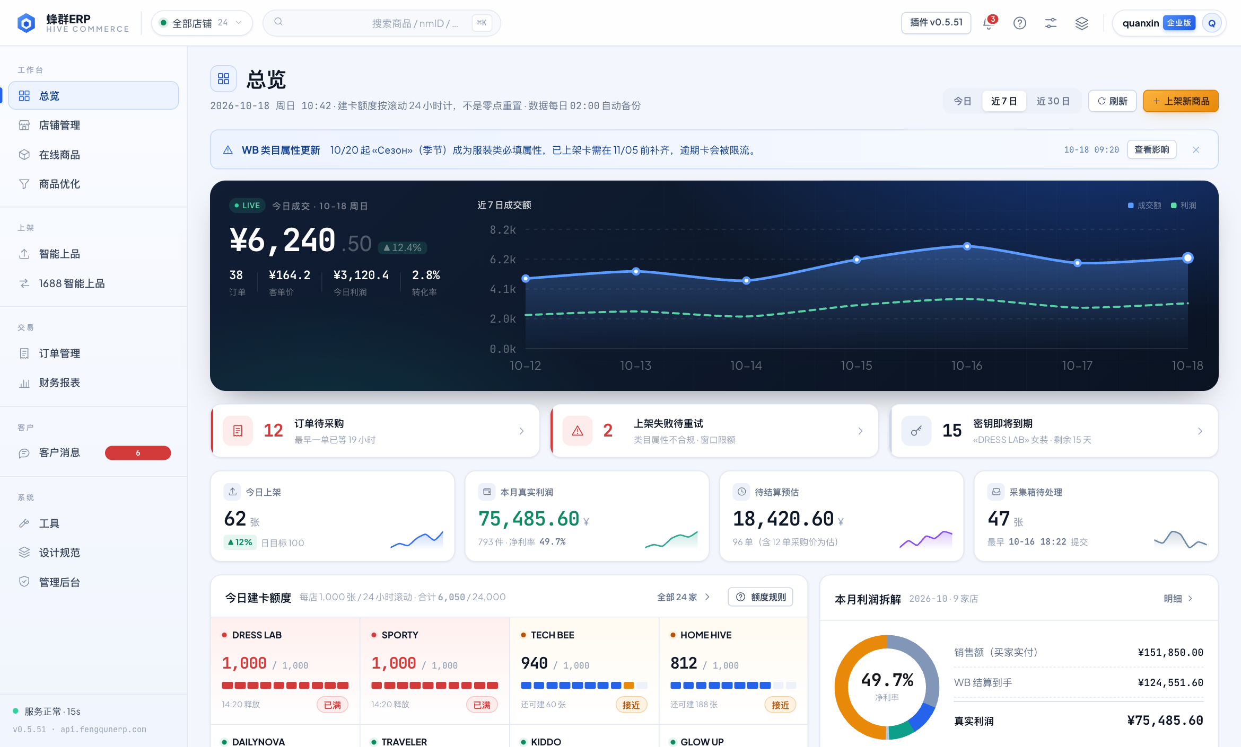
Task: Open 商品优化 funnel item
Action: [x=93, y=184]
